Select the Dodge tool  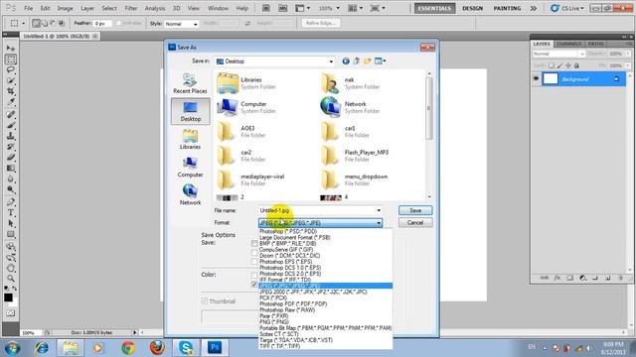tap(11, 189)
